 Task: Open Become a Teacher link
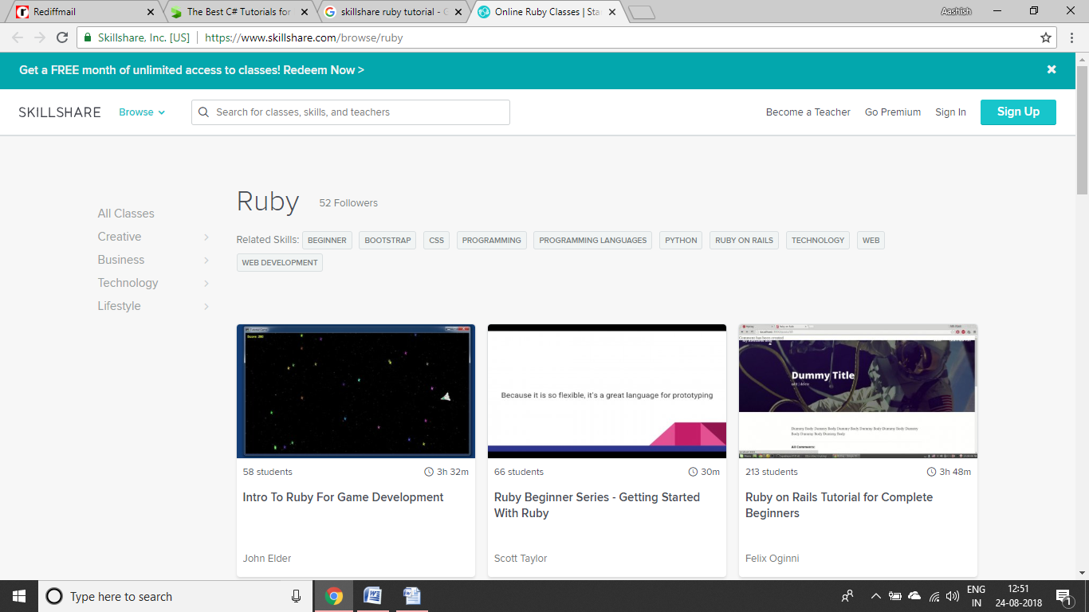[808, 112]
